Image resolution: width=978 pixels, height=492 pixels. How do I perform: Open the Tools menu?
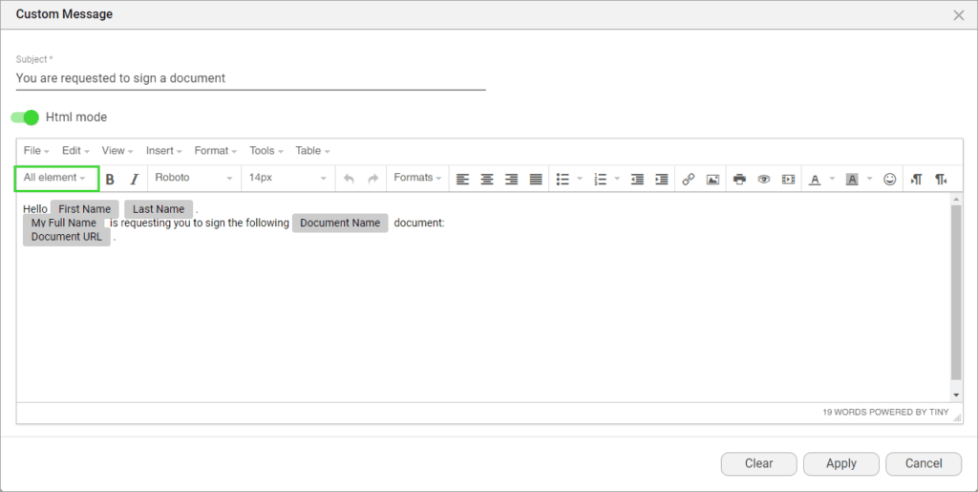click(266, 150)
